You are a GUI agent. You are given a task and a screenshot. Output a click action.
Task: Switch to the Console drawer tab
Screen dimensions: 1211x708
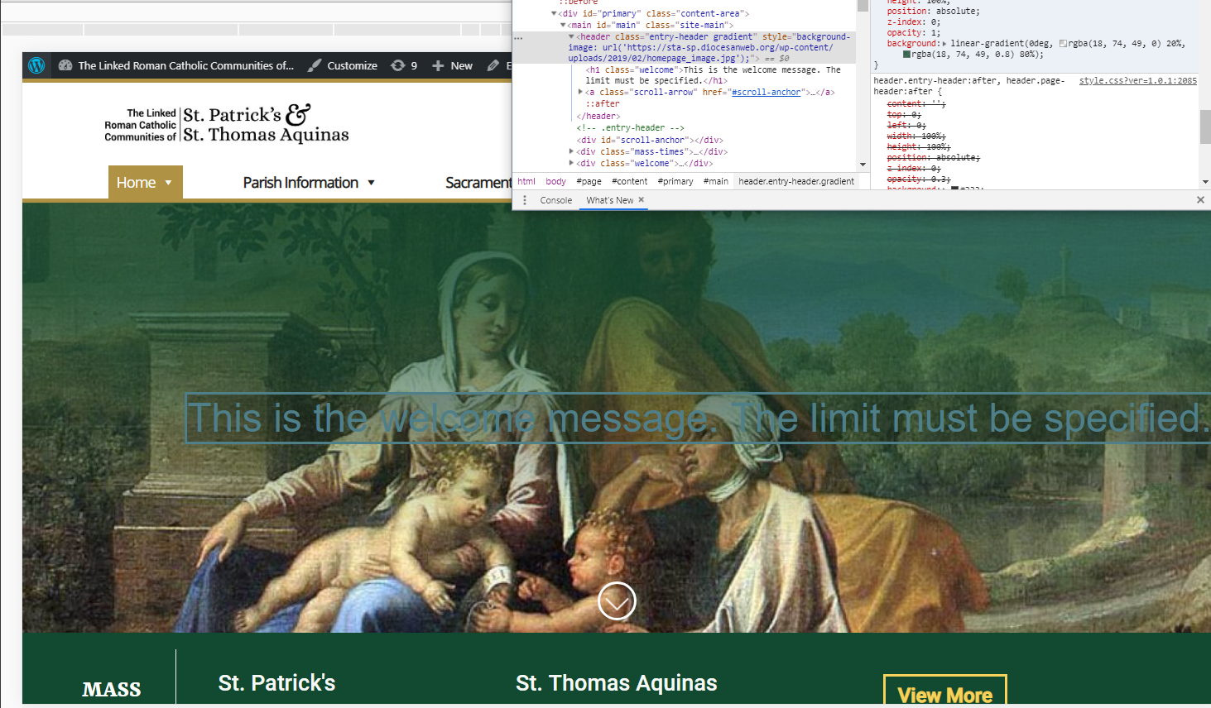pyautogui.click(x=555, y=200)
